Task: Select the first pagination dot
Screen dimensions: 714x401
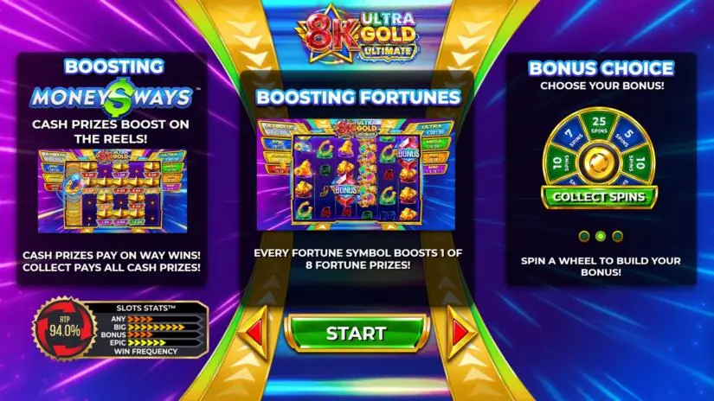Action: tap(584, 236)
